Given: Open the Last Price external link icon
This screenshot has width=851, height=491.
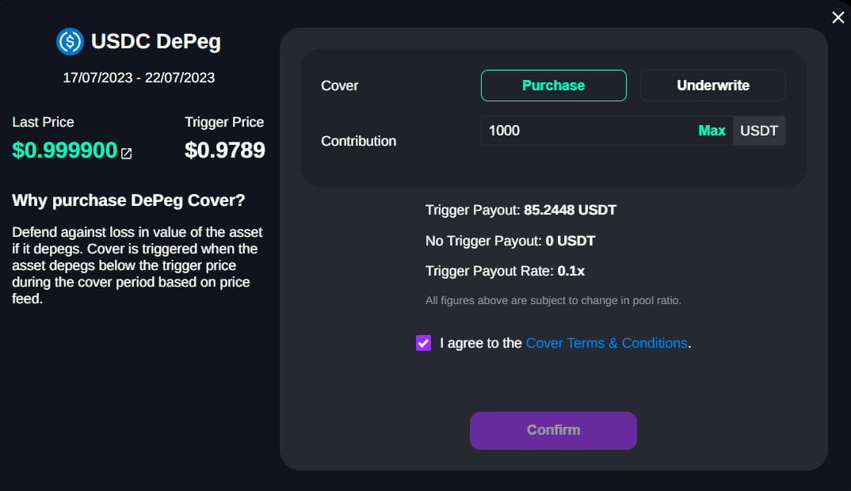Looking at the screenshot, I should click(x=127, y=153).
